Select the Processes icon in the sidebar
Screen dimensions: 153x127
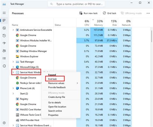(x=4, y=20)
